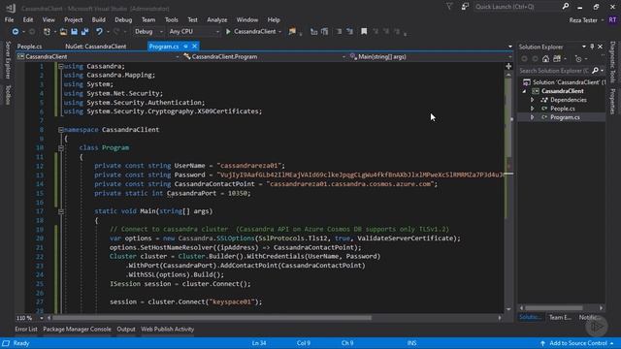Screen dimensions: 621x349
Task: Expand the Dependencies node
Action: pyautogui.click(x=533, y=100)
